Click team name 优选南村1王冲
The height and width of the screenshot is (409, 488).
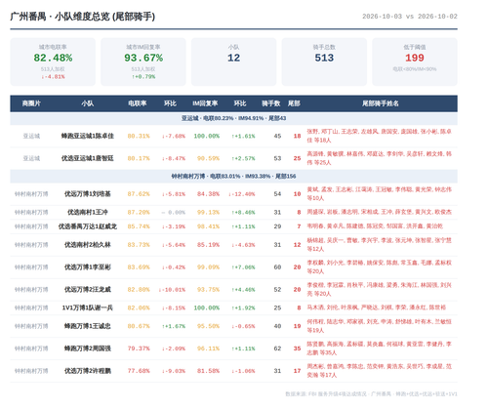(x=87, y=212)
